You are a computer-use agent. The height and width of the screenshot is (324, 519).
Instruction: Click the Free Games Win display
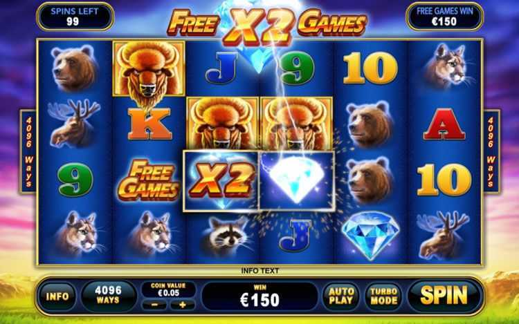[444, 17]
